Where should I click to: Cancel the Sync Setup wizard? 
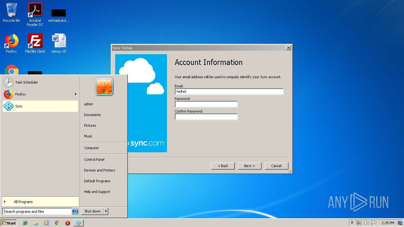point(276,166)
